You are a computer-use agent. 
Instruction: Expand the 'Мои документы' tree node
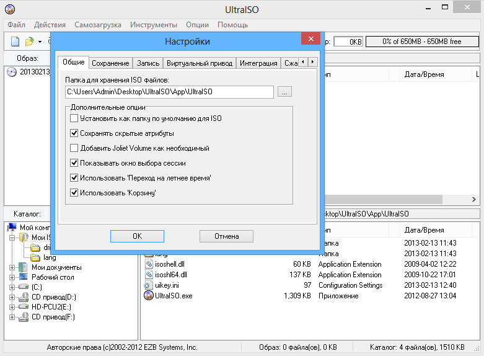tap(12, 267)
